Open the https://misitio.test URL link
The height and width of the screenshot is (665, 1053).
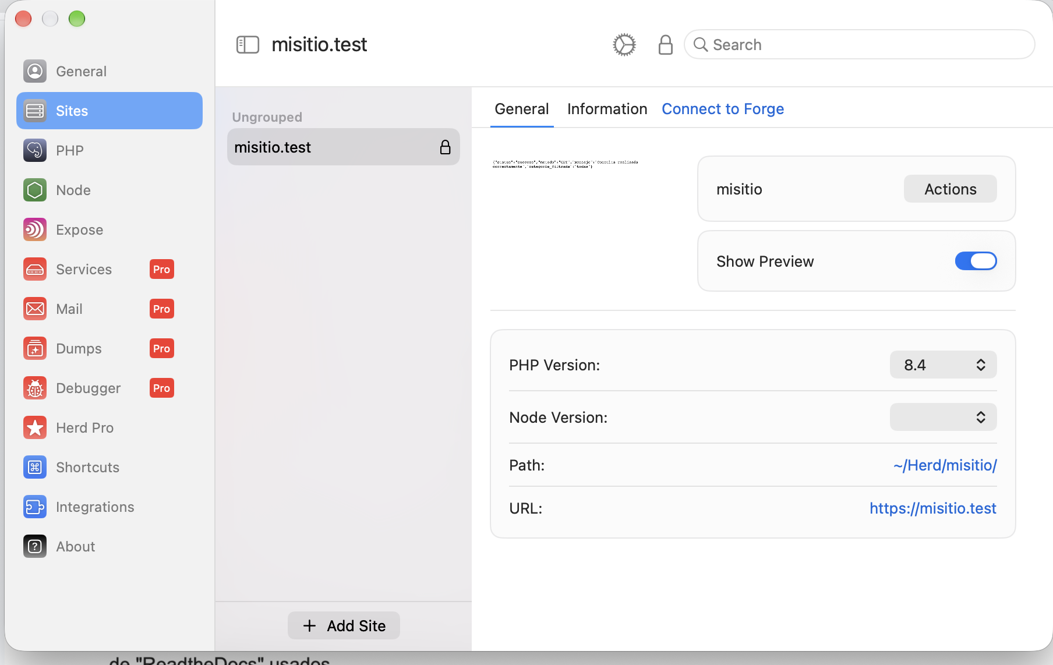933,508
